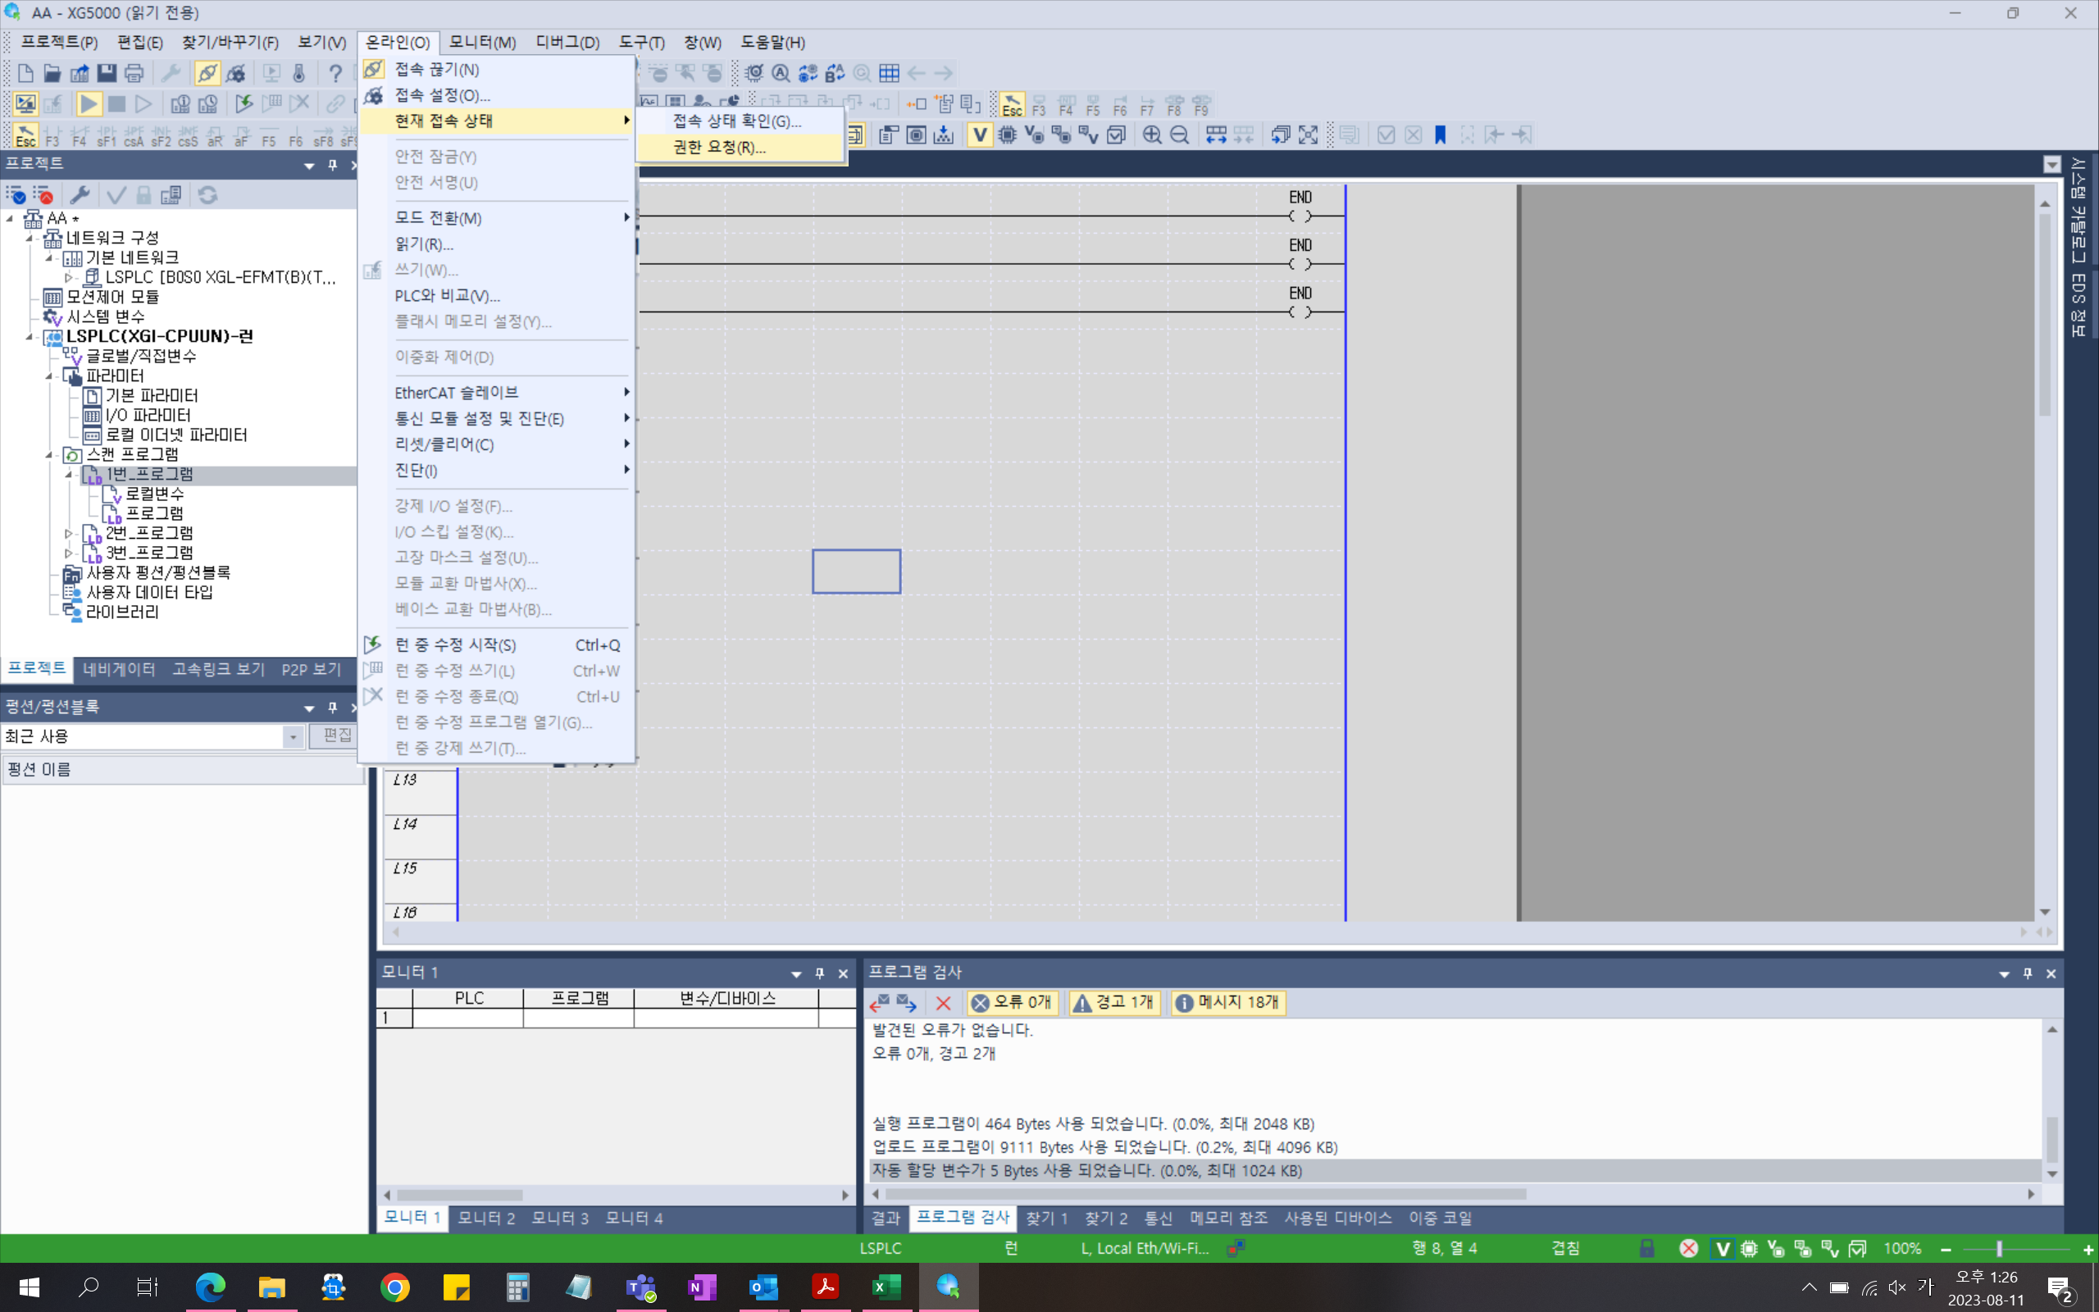Click the Zoom In magnifier icon
Viewport: 2099px width, 1312px height.
[1152, 134]
